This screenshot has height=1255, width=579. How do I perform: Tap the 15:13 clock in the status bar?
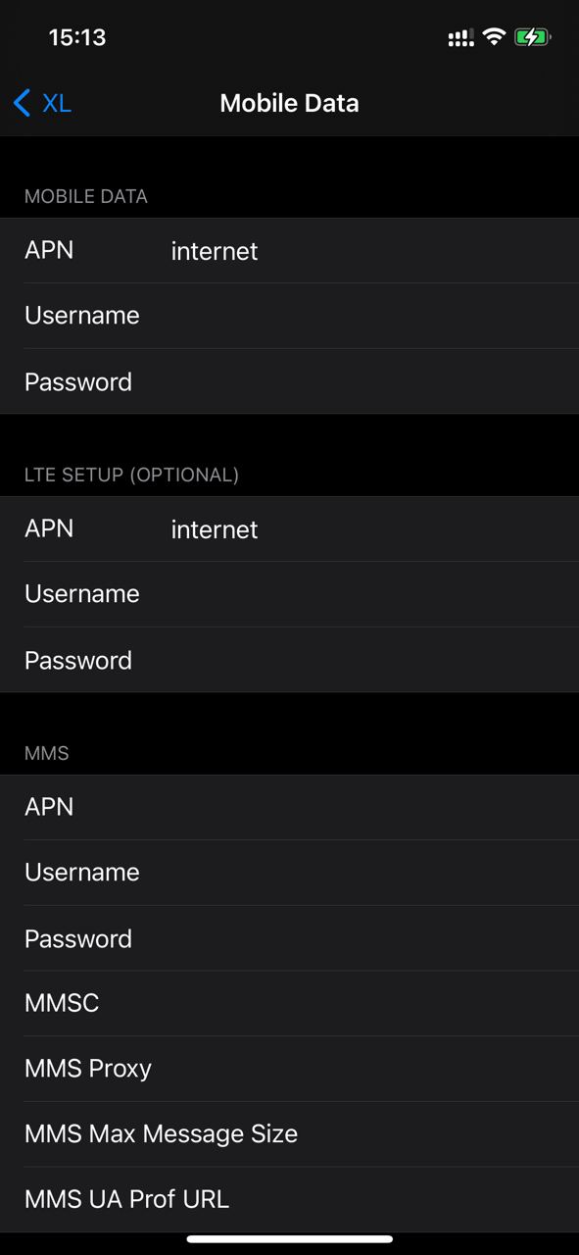tap(77, 37)
